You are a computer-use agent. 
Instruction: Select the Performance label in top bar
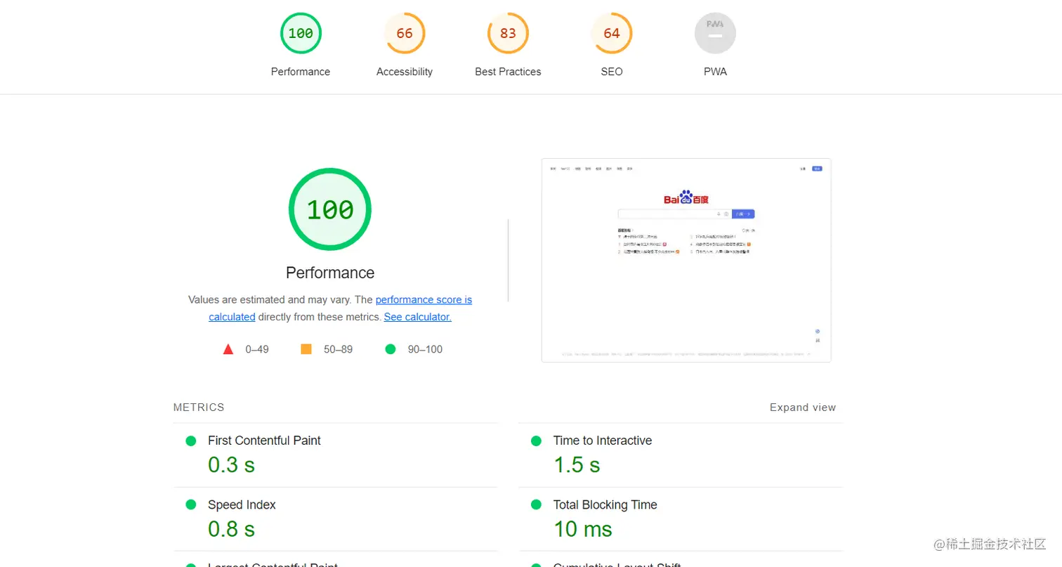[x=301, y=72]
